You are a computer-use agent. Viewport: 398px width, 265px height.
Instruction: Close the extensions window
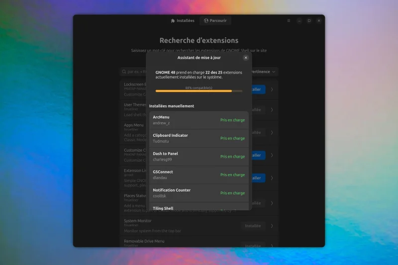coord(319,20)
